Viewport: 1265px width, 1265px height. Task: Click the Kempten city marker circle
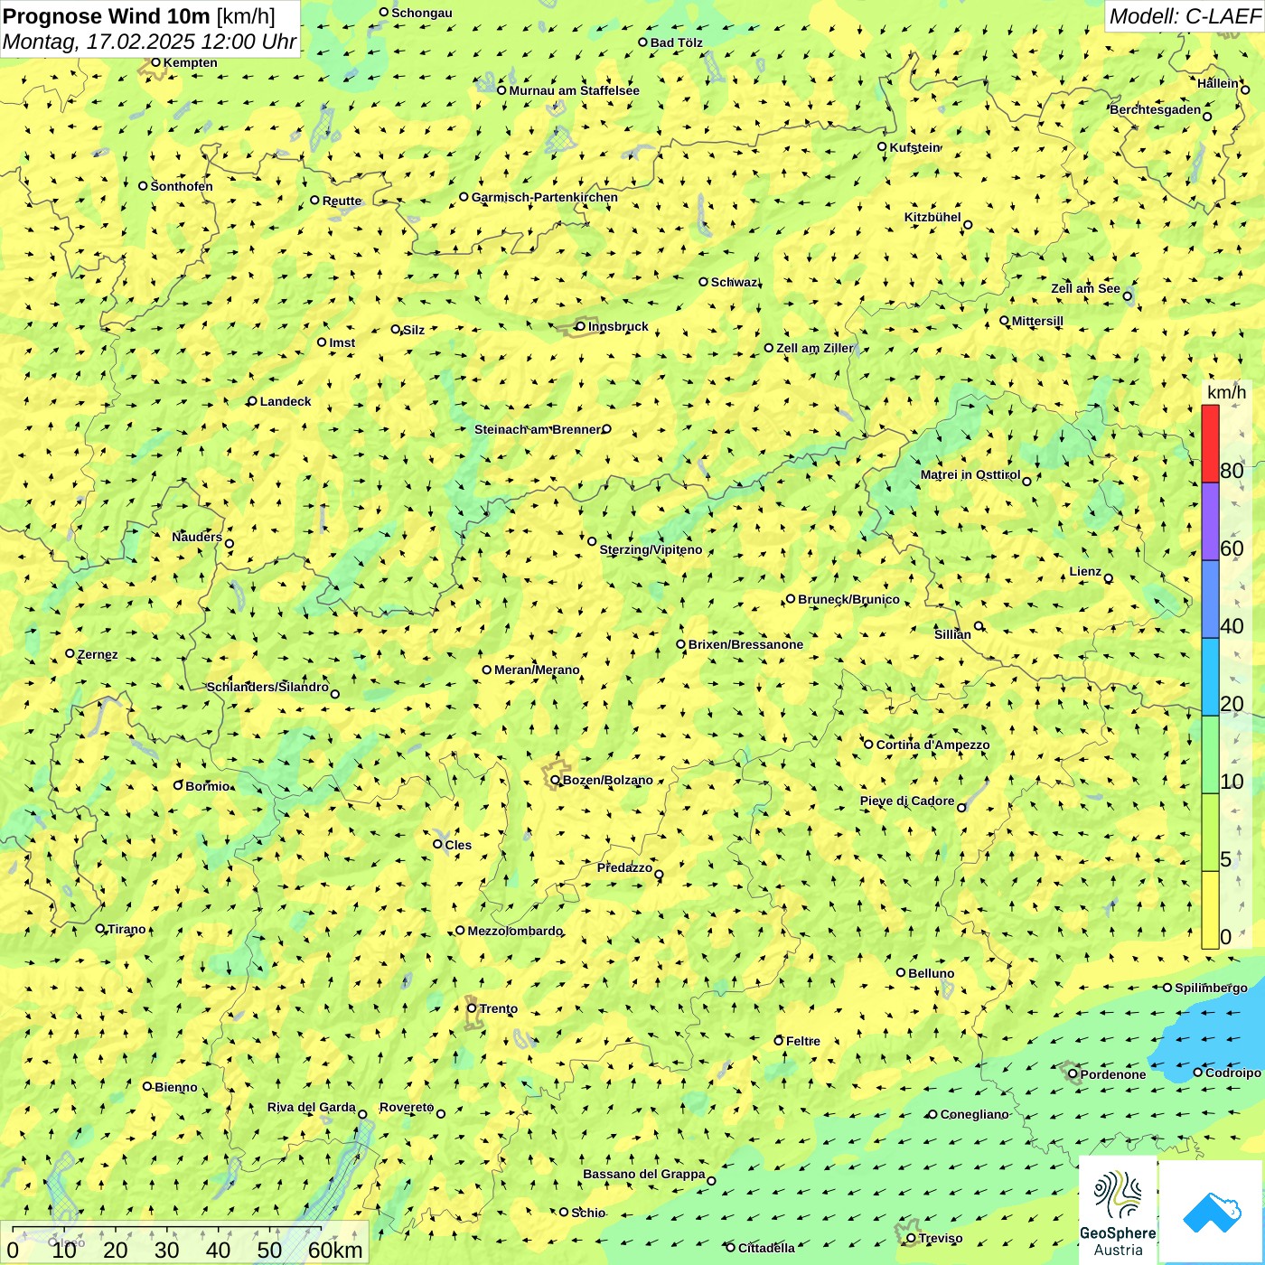pos(155,62)
